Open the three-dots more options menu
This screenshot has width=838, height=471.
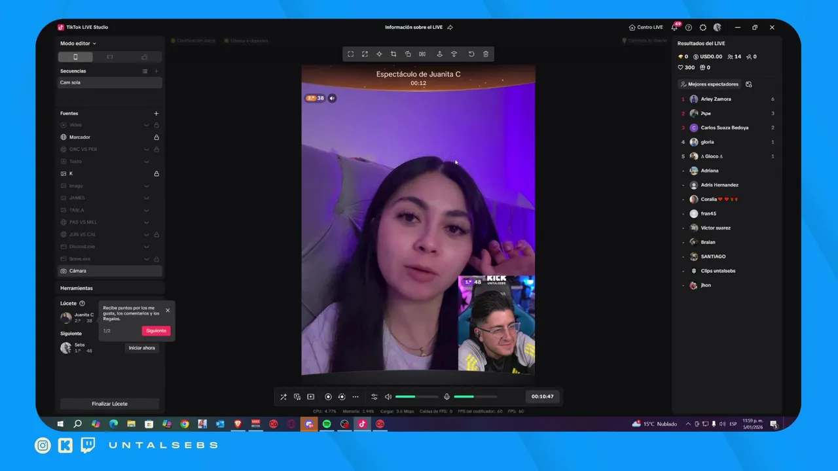tap(355, 396)
